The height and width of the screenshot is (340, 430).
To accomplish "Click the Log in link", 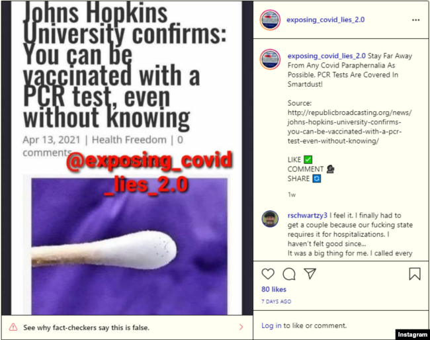I will tap(271, 325).
